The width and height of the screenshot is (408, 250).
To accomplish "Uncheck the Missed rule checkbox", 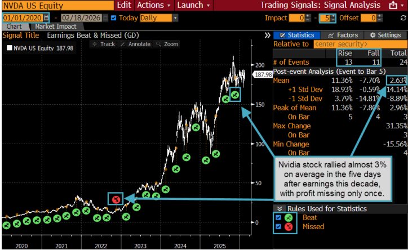I will tap(278, 227).
